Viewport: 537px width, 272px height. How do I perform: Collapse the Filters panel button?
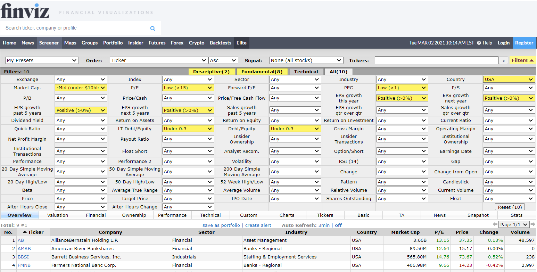click(x=523, y=60)
